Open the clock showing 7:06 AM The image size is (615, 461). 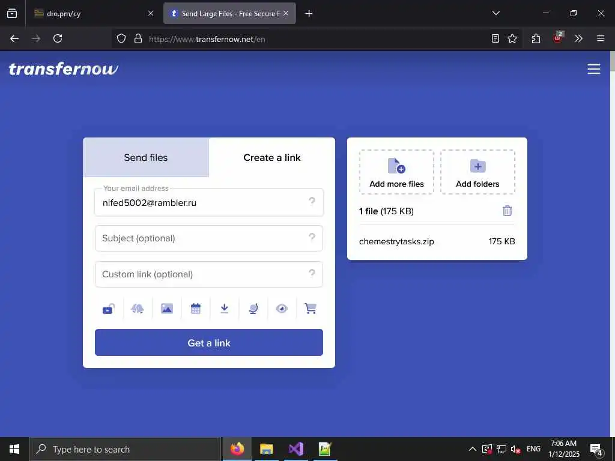(x=563, y=449)
